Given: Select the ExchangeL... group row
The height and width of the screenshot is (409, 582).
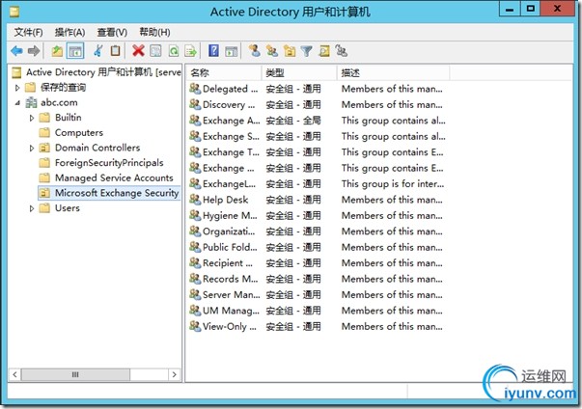Looking at the screenshot, I should (x=223, y=184).
